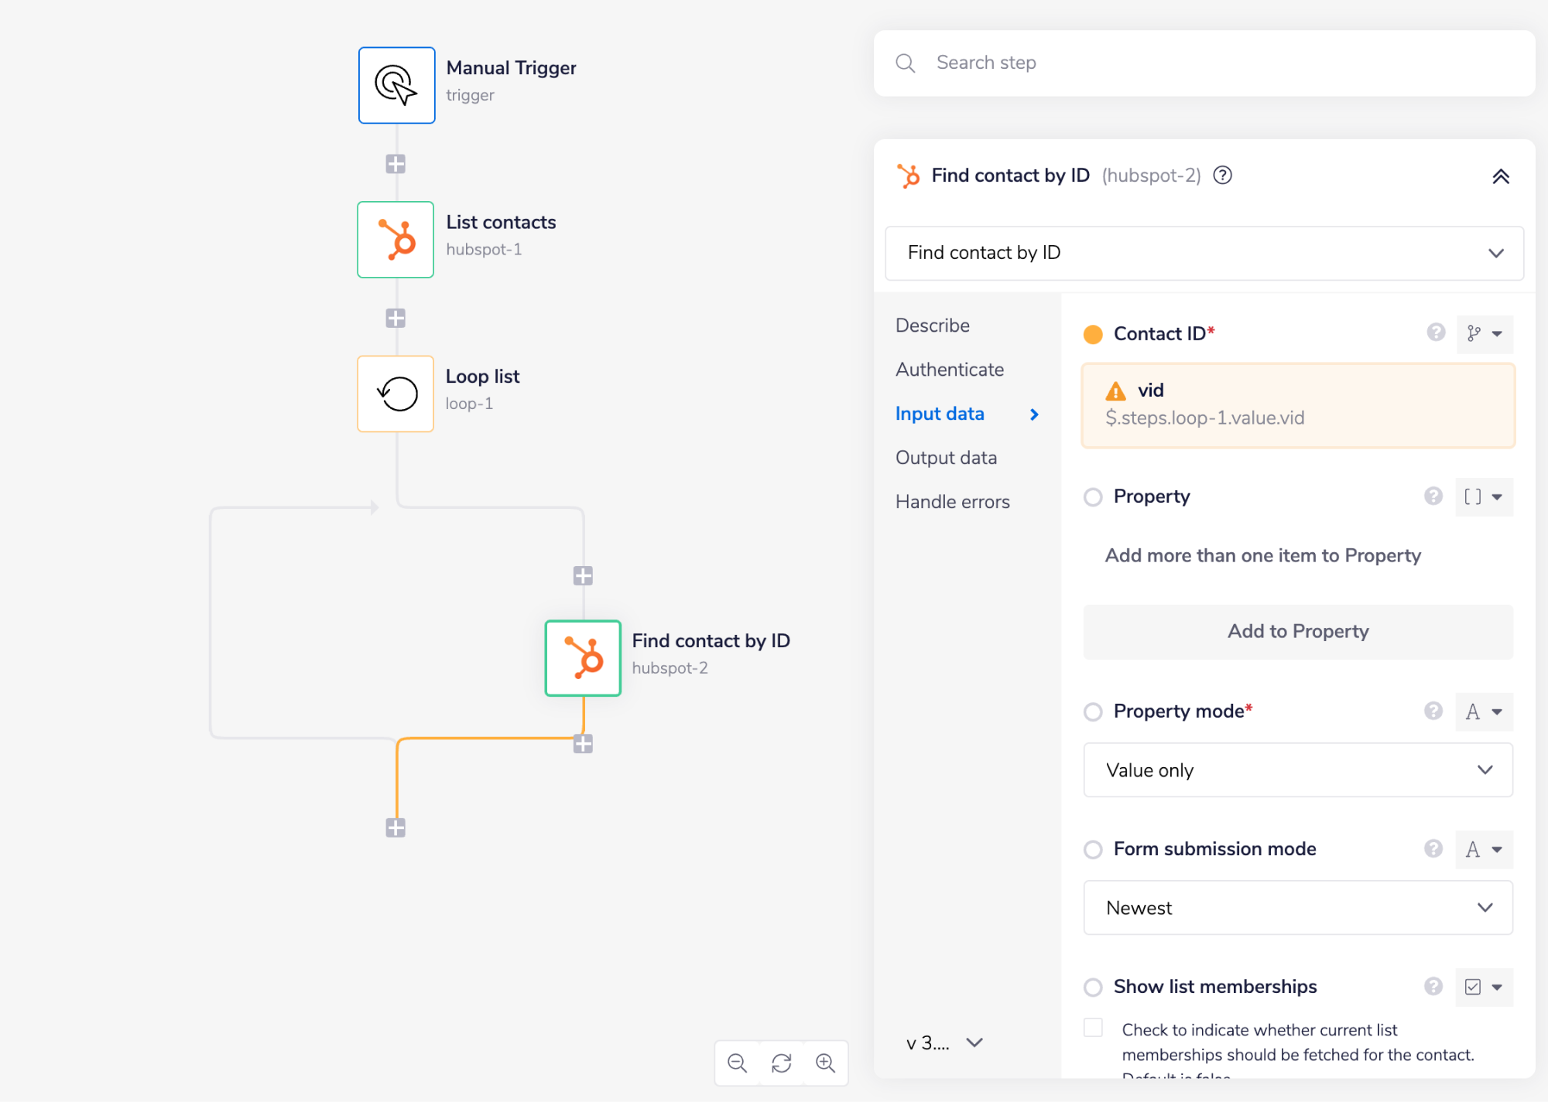This screenshot has height=1102, width=1548.
Task: Click the Loop list step icon
Action: 396,394
